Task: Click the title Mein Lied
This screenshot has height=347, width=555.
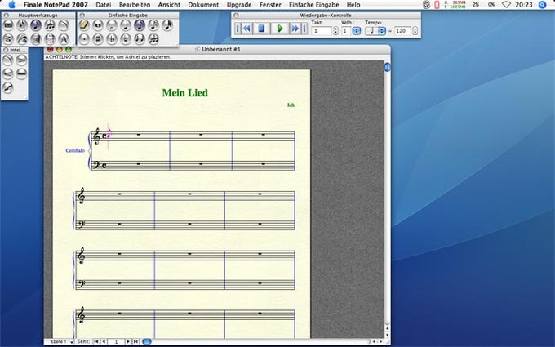Action: tap(184, 93)
